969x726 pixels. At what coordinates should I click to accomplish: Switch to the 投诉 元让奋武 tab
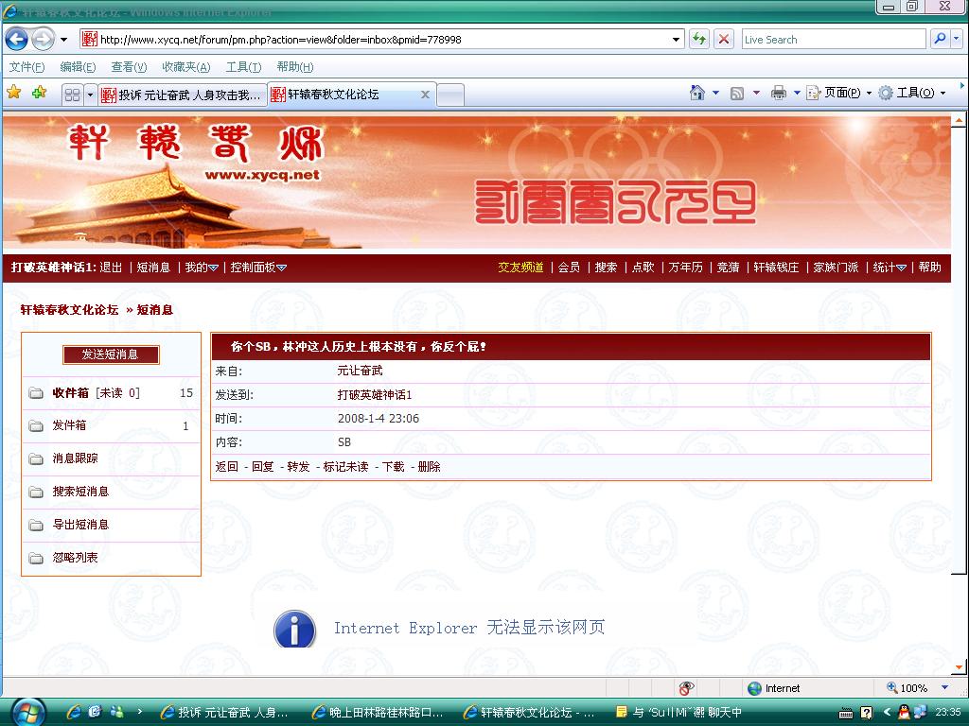coord(182,95)
